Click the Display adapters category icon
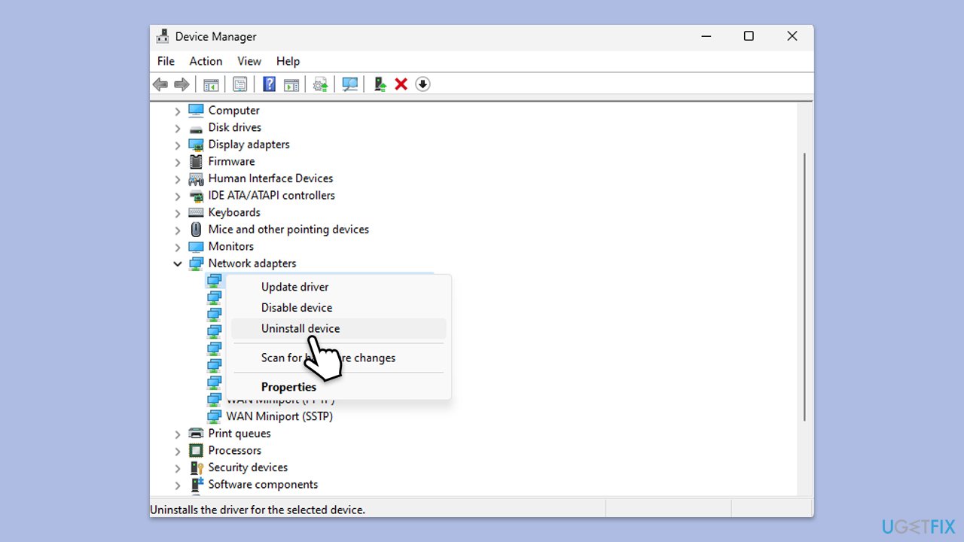Image resolution: width=964 pixels, height=542 pixels. [x=196, y=145]
